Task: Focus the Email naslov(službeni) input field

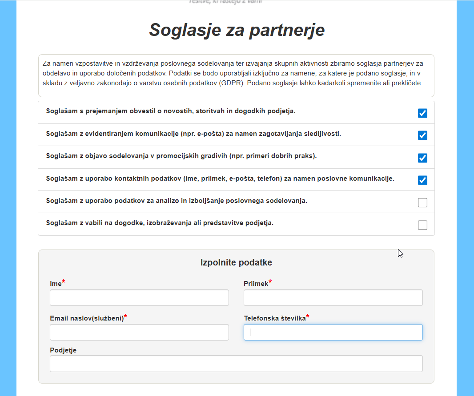Action: click(x=139, y=333)
